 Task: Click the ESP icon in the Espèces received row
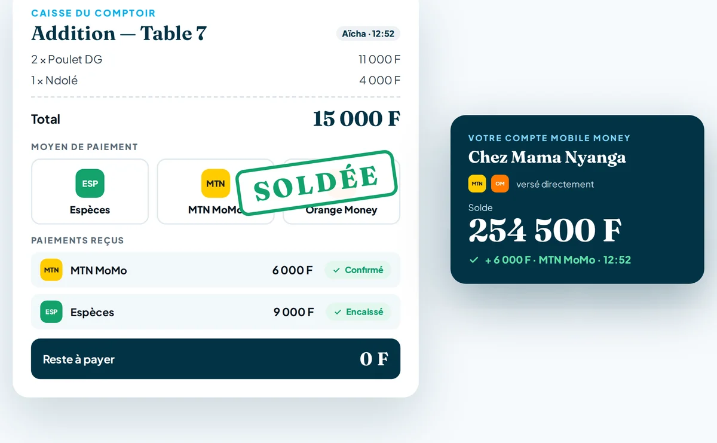(51, 312)
